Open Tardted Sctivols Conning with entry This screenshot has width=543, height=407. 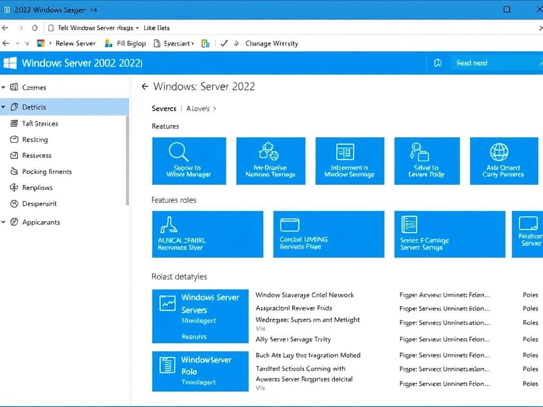tap(300, 369)
